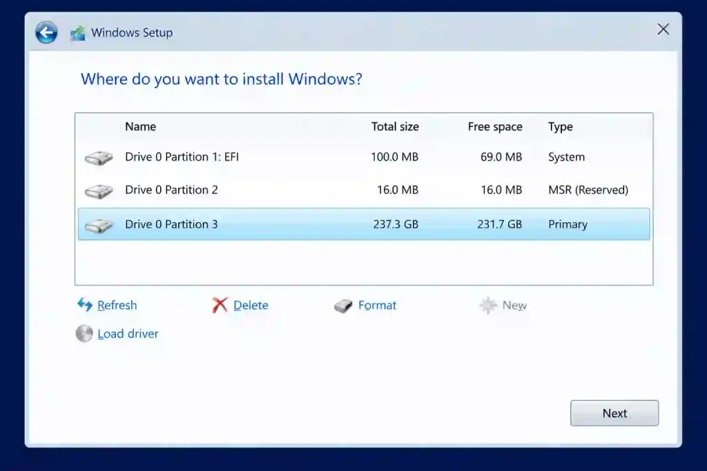707x471 pixels.
Task: Click the System type cell
Action: coord(566,157)
